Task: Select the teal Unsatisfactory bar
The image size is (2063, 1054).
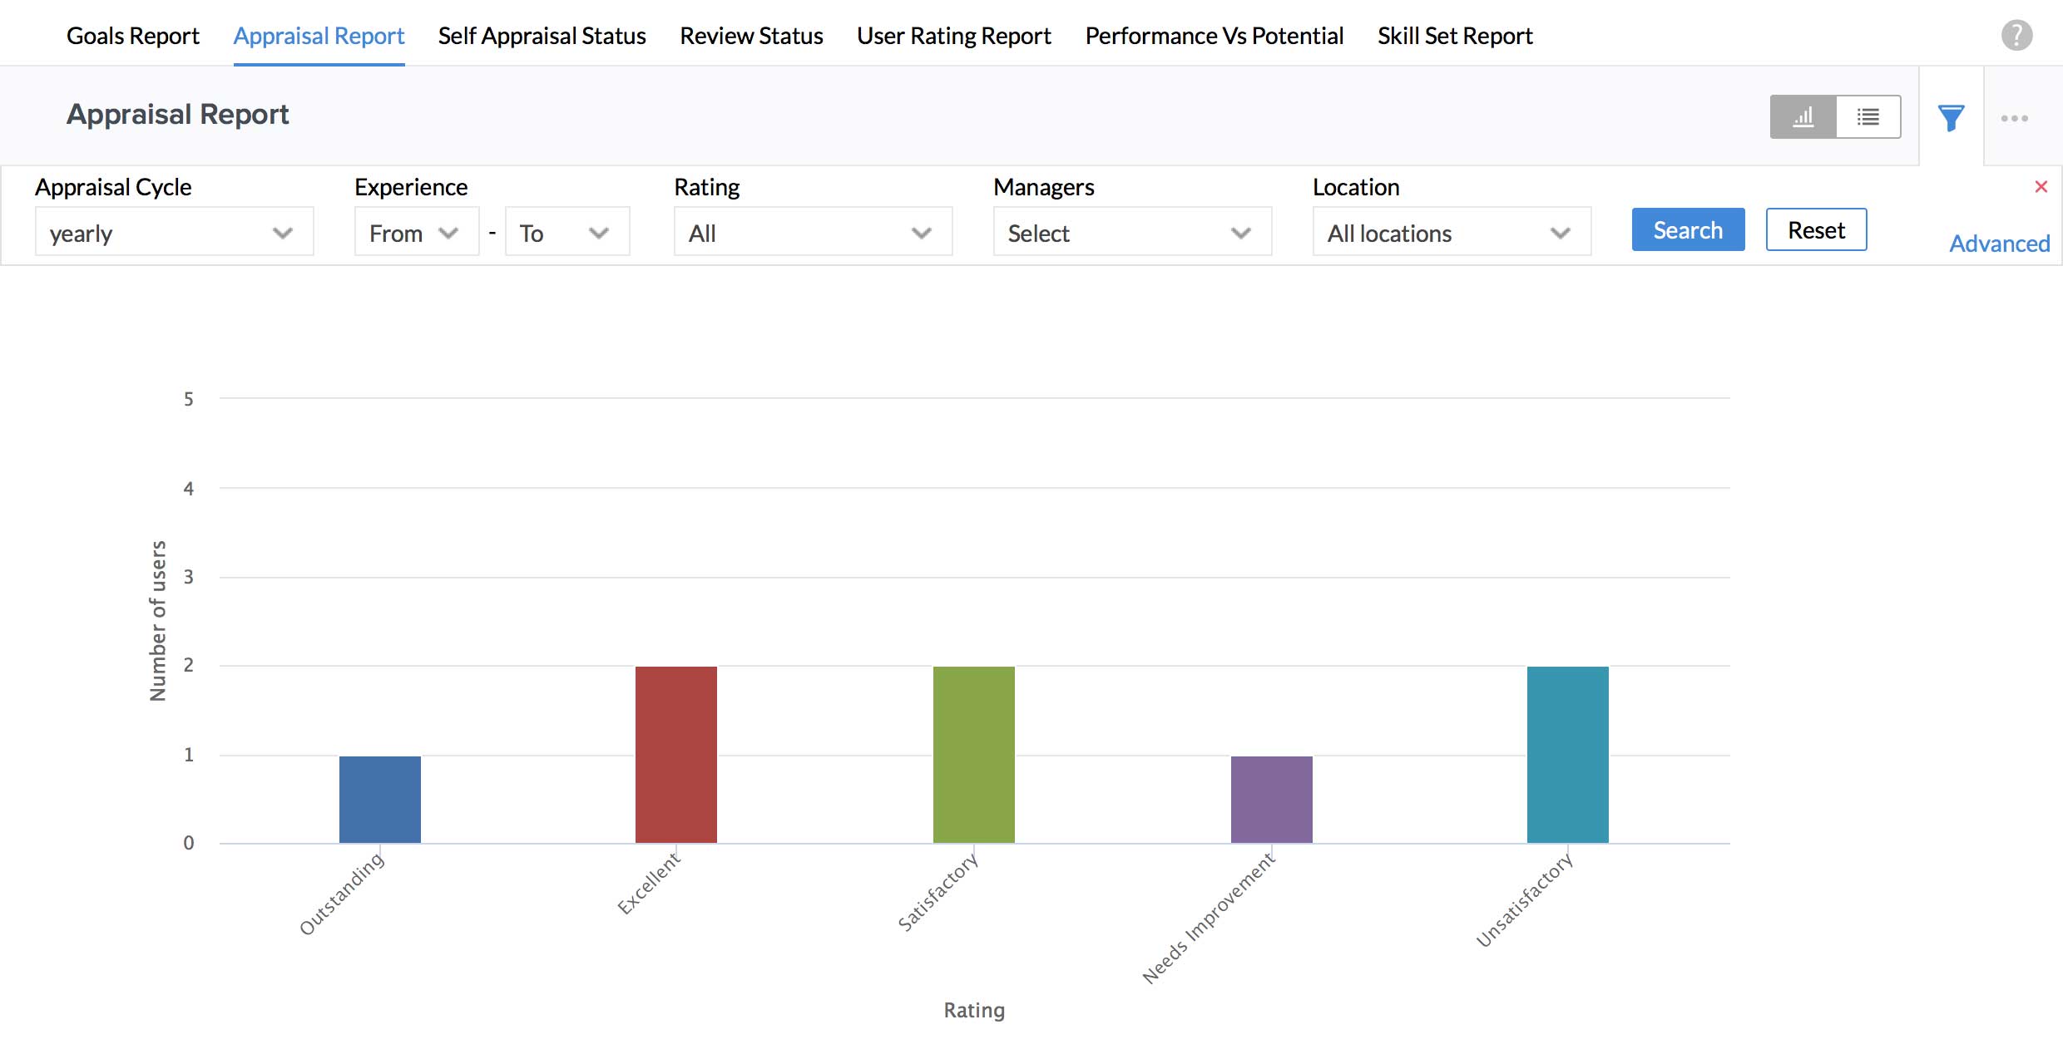Action: [1567, 754]
